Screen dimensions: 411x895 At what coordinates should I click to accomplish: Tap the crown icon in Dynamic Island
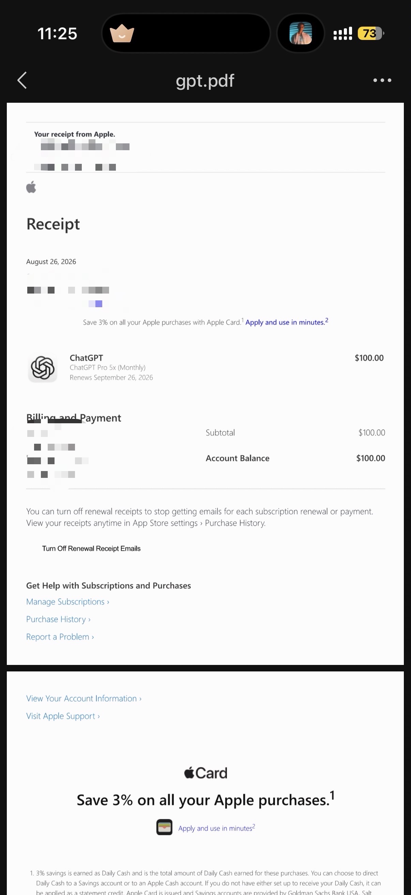[x=122, y=34]
